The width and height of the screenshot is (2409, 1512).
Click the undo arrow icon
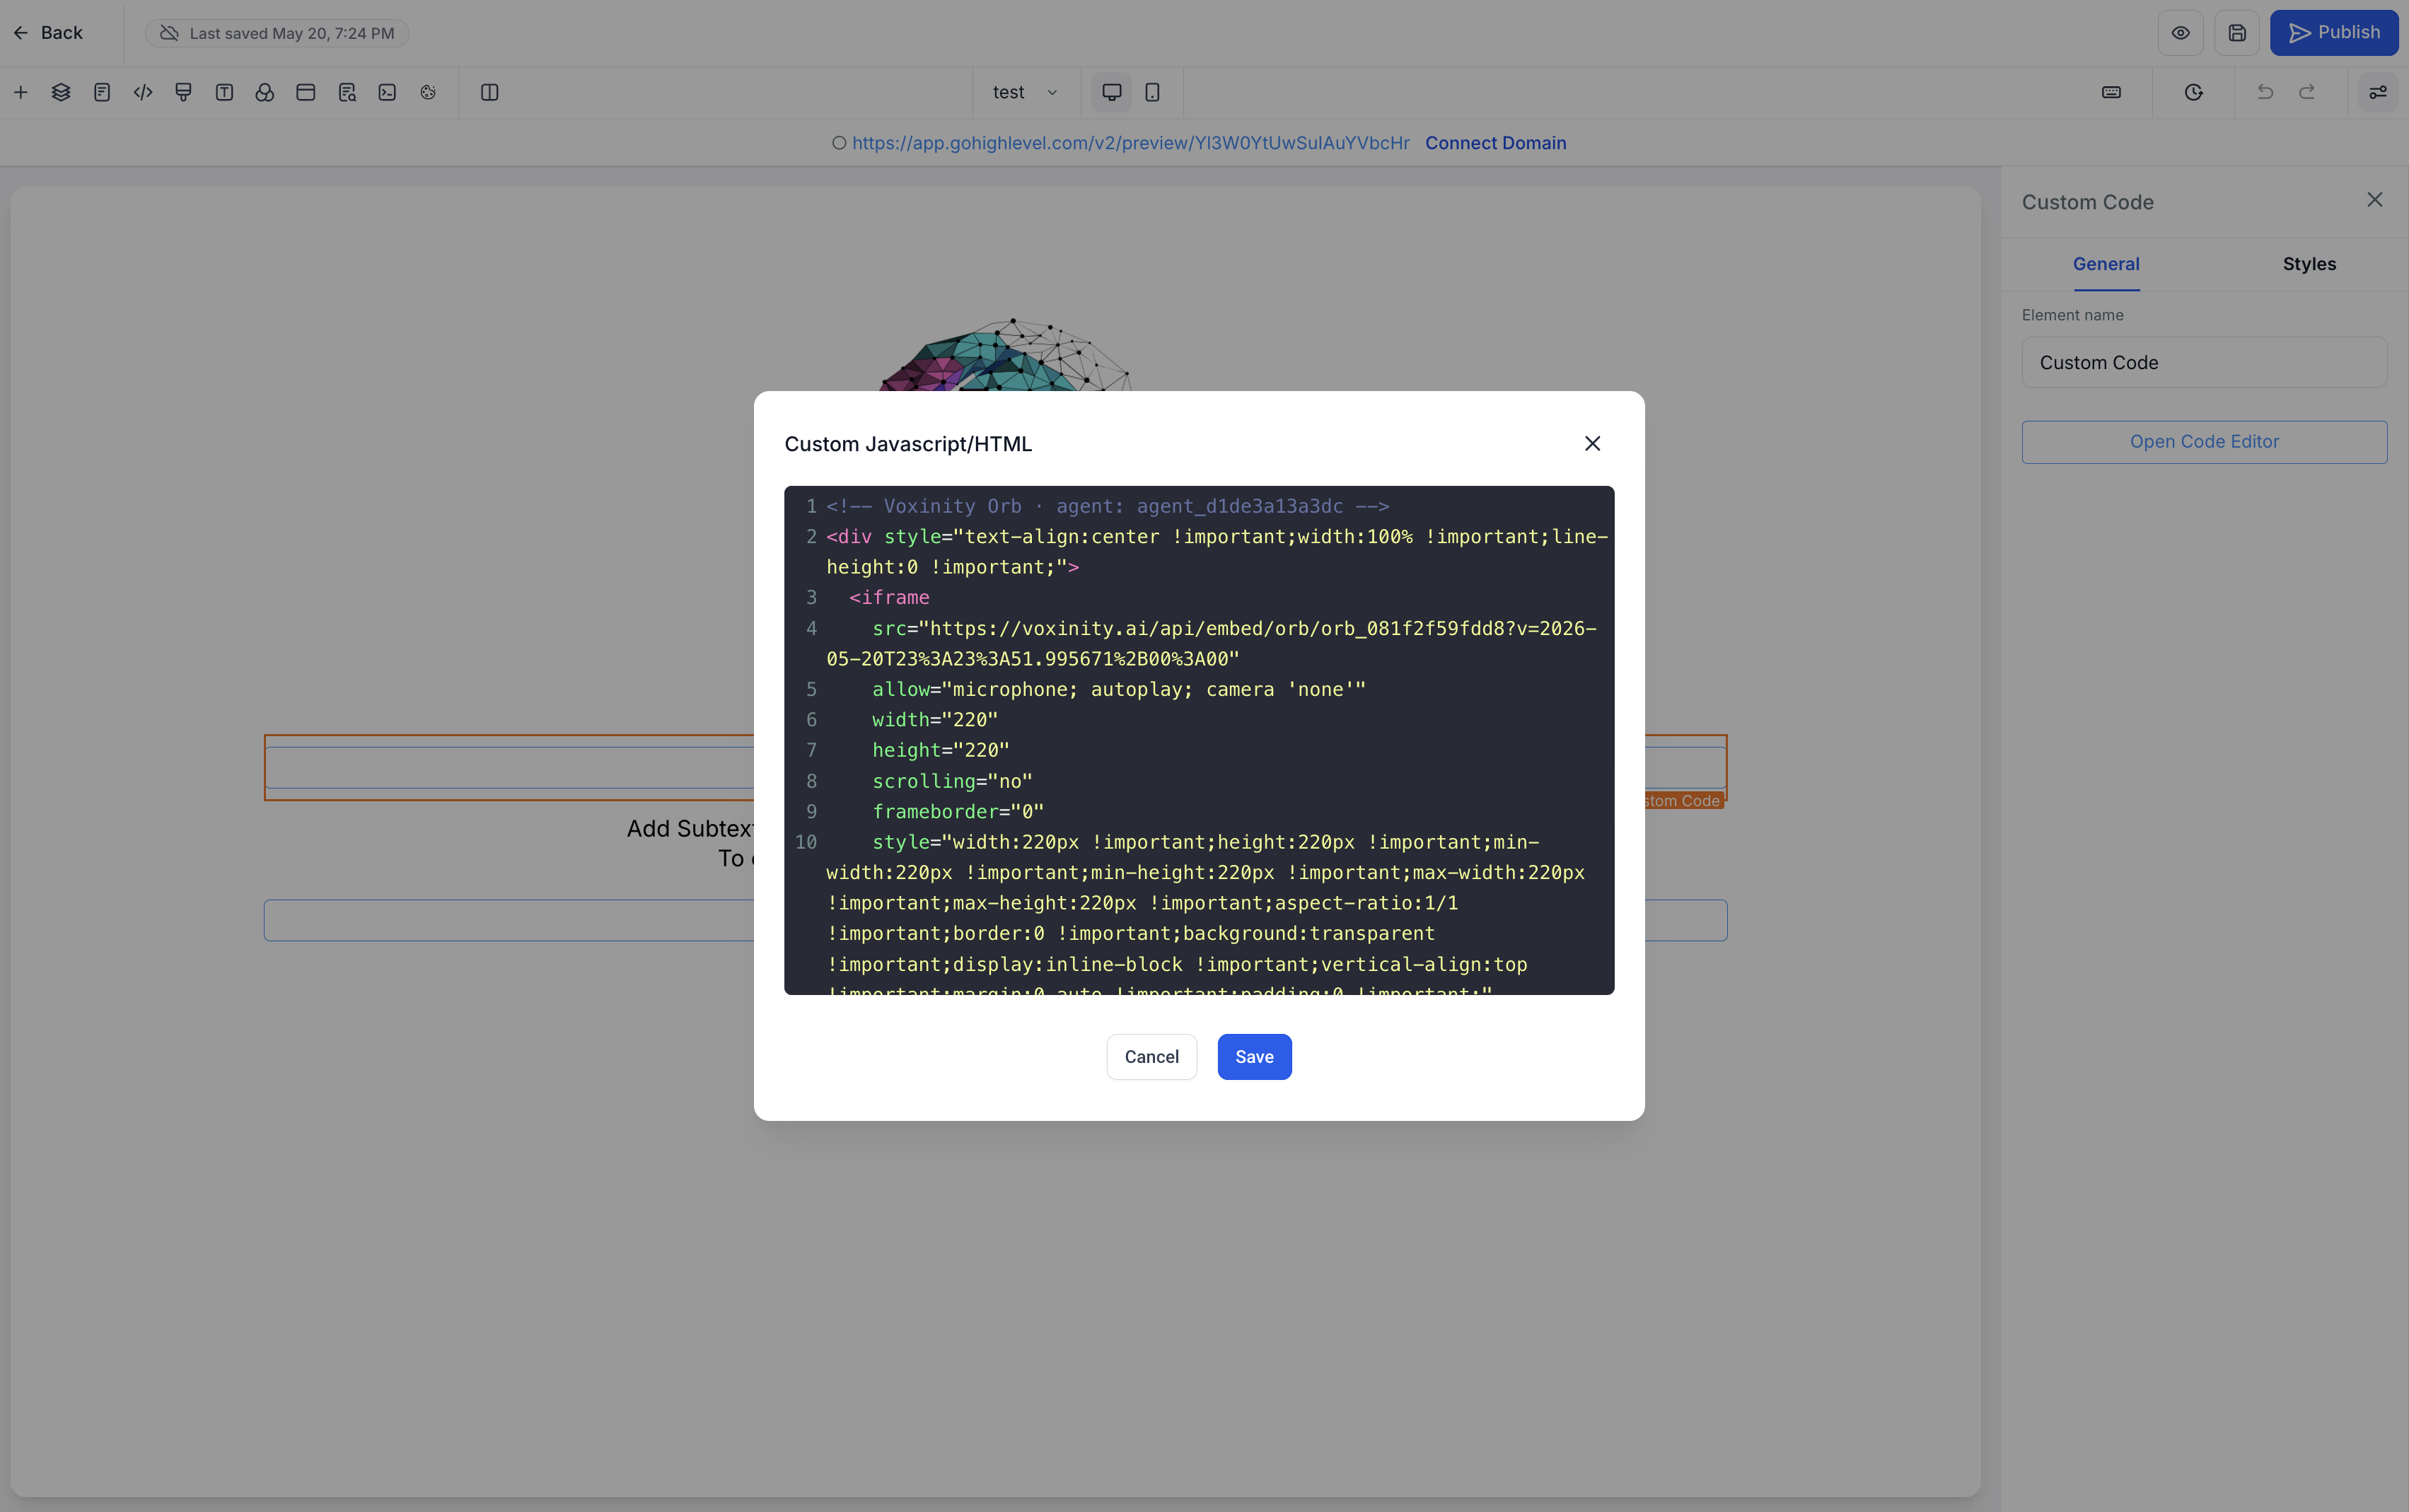tap(2265, 92)
